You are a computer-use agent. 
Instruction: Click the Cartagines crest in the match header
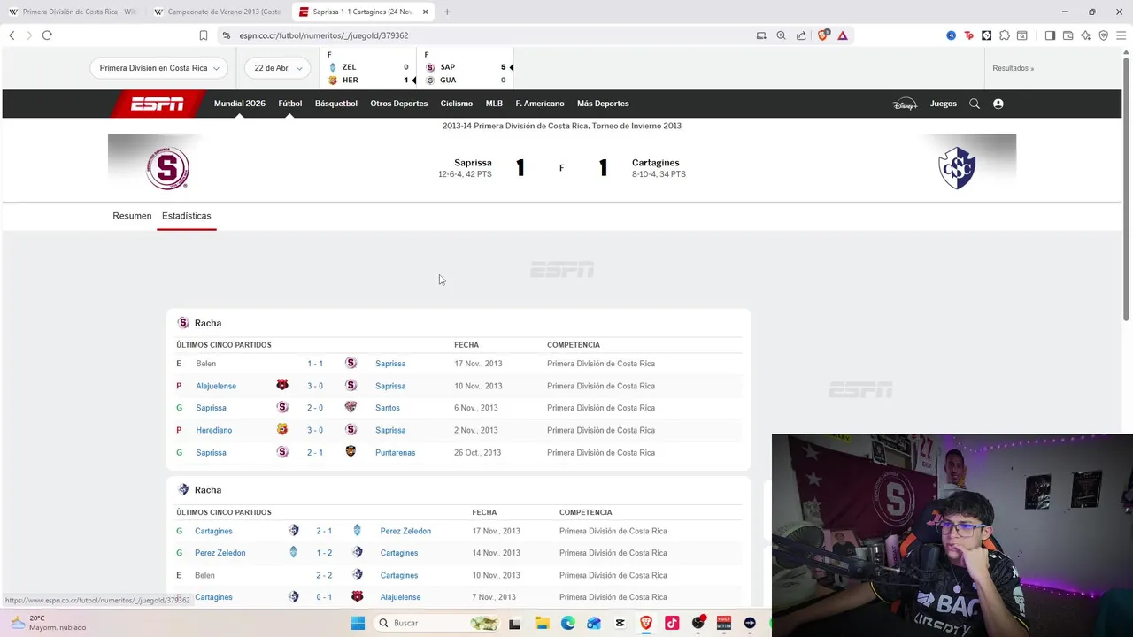(957, 168)
